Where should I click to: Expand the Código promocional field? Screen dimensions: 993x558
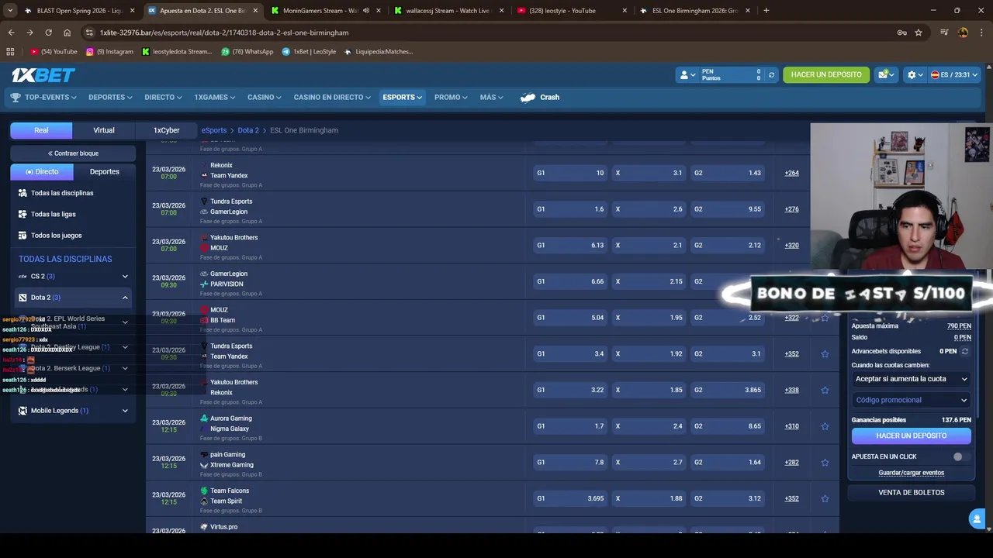(912, 400)
